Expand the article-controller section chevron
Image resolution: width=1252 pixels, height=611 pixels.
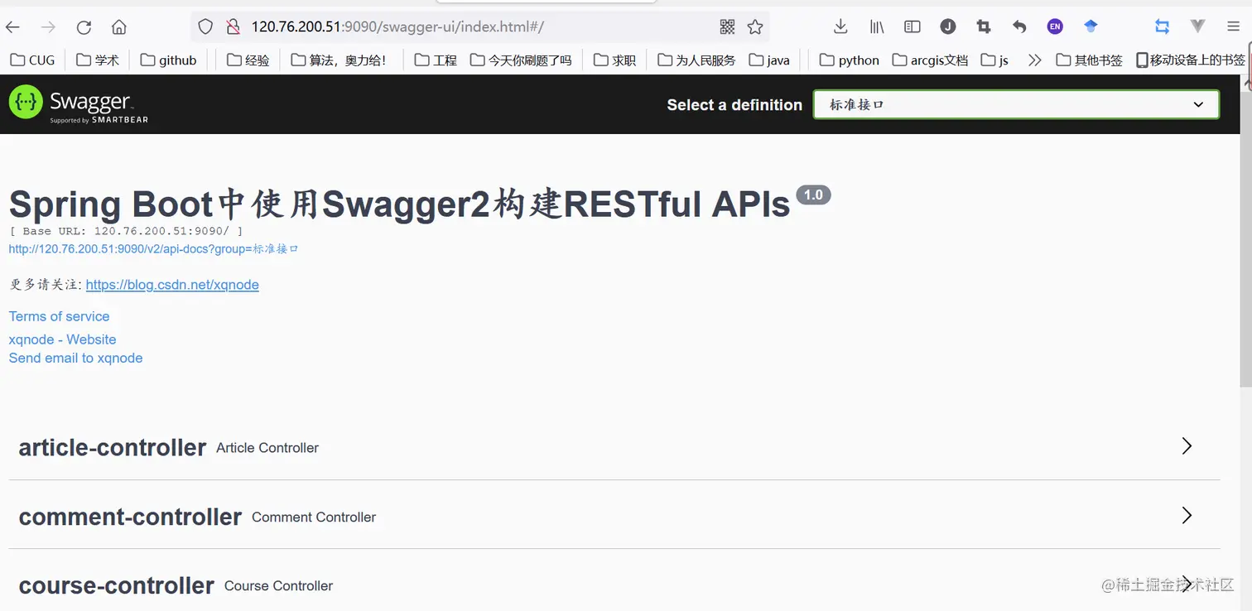point(1187,446)
